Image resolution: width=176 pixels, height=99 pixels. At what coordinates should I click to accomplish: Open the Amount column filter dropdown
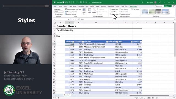(x=141, y=42)
